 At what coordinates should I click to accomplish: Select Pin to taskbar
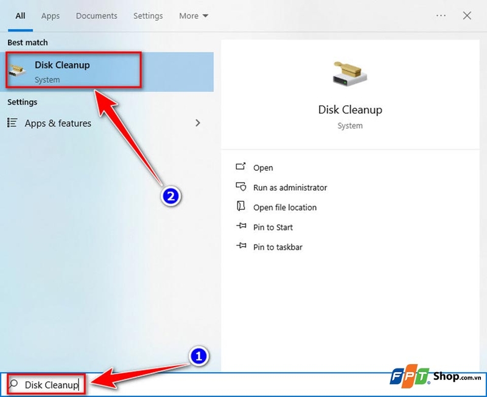point(278,247)
